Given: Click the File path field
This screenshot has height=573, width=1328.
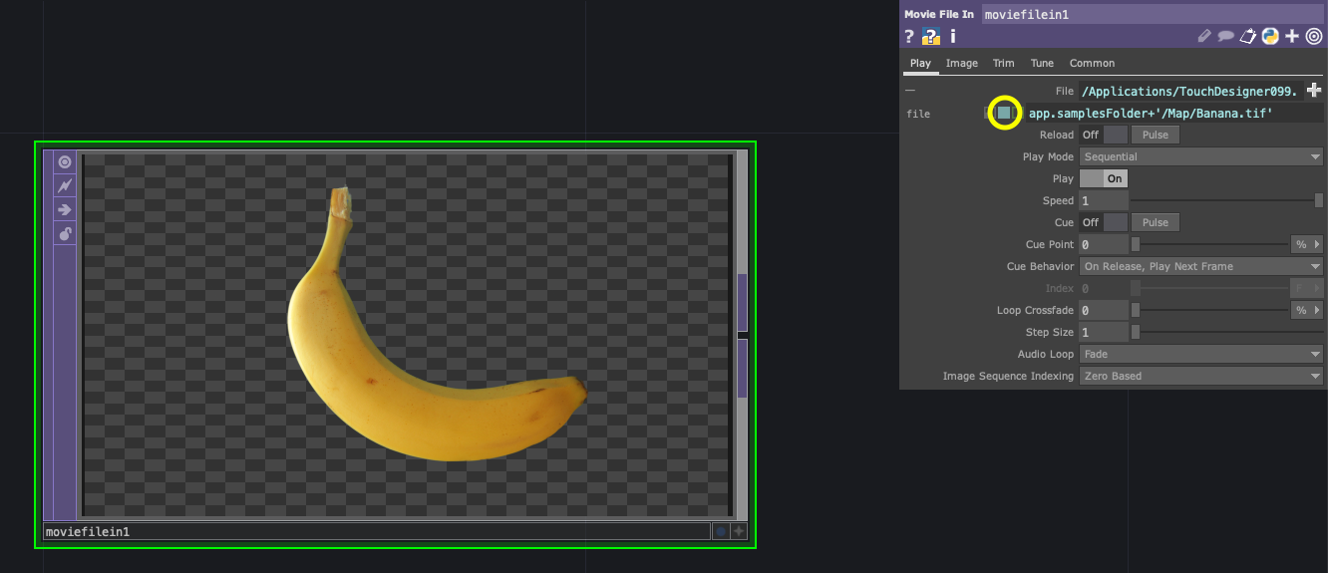Looking at the screenshot, I should pyautogui.click(x=1190, y=91).
